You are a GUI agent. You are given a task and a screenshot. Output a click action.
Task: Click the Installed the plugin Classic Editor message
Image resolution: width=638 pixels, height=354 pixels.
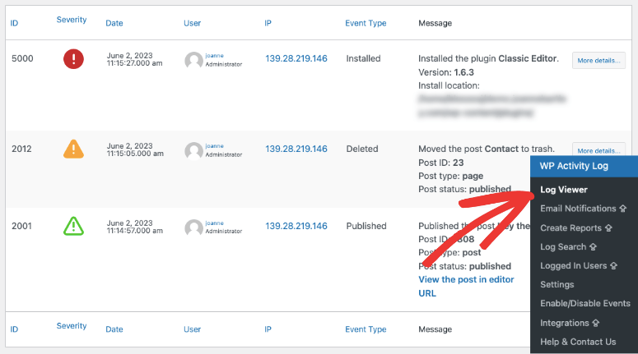(x=489, y=58)
